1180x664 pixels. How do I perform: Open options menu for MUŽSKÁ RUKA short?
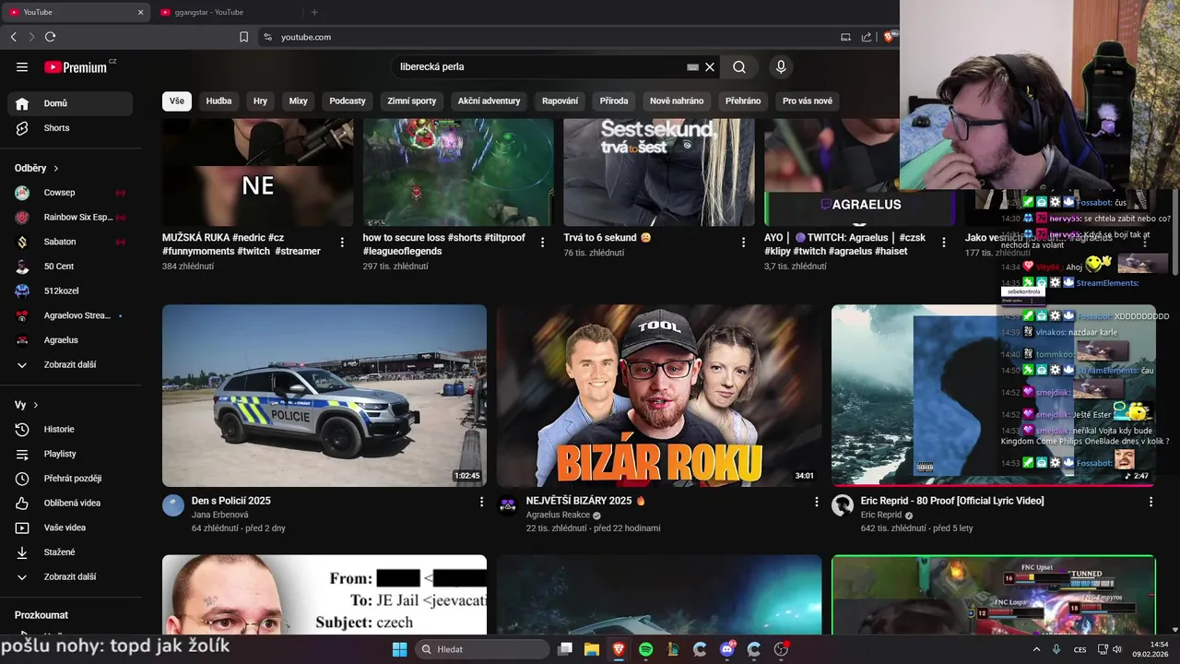(x=342, y=243)
